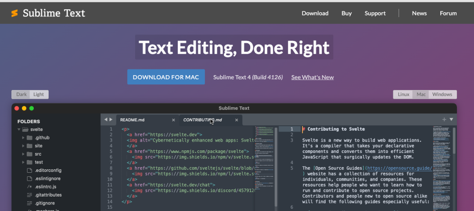The image size is (474, 211).
Task: Open the Support menu item
Action: point(375,13)
